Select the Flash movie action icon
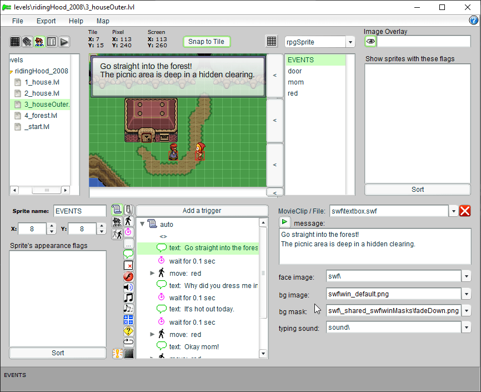Viewport: 481px width, 392px height. [x=128, y=276]
